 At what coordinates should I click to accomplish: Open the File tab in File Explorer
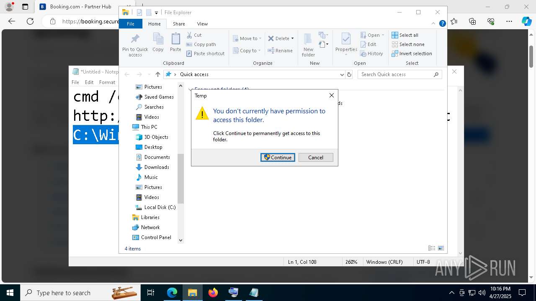pyautogui.click(x=131, y=24)
